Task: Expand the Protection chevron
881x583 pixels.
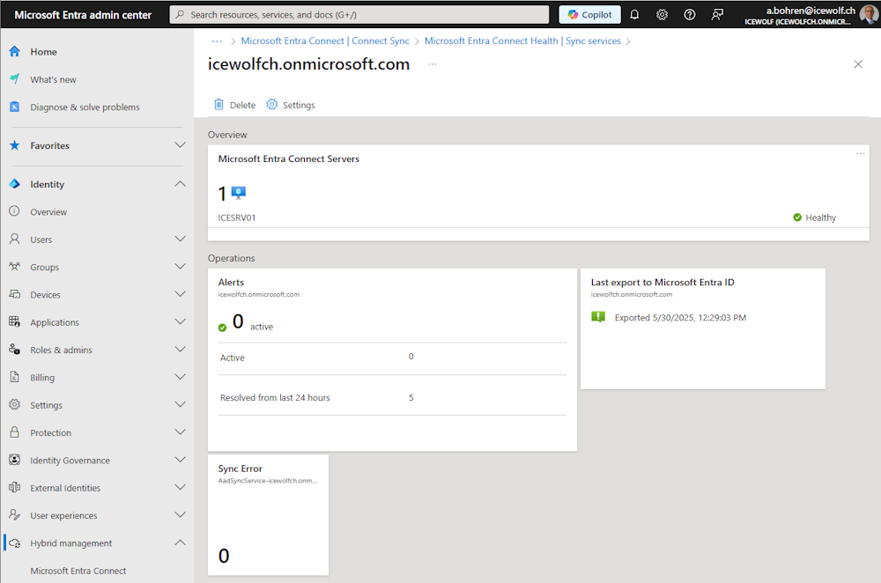Action: click(x=180, y=432)
